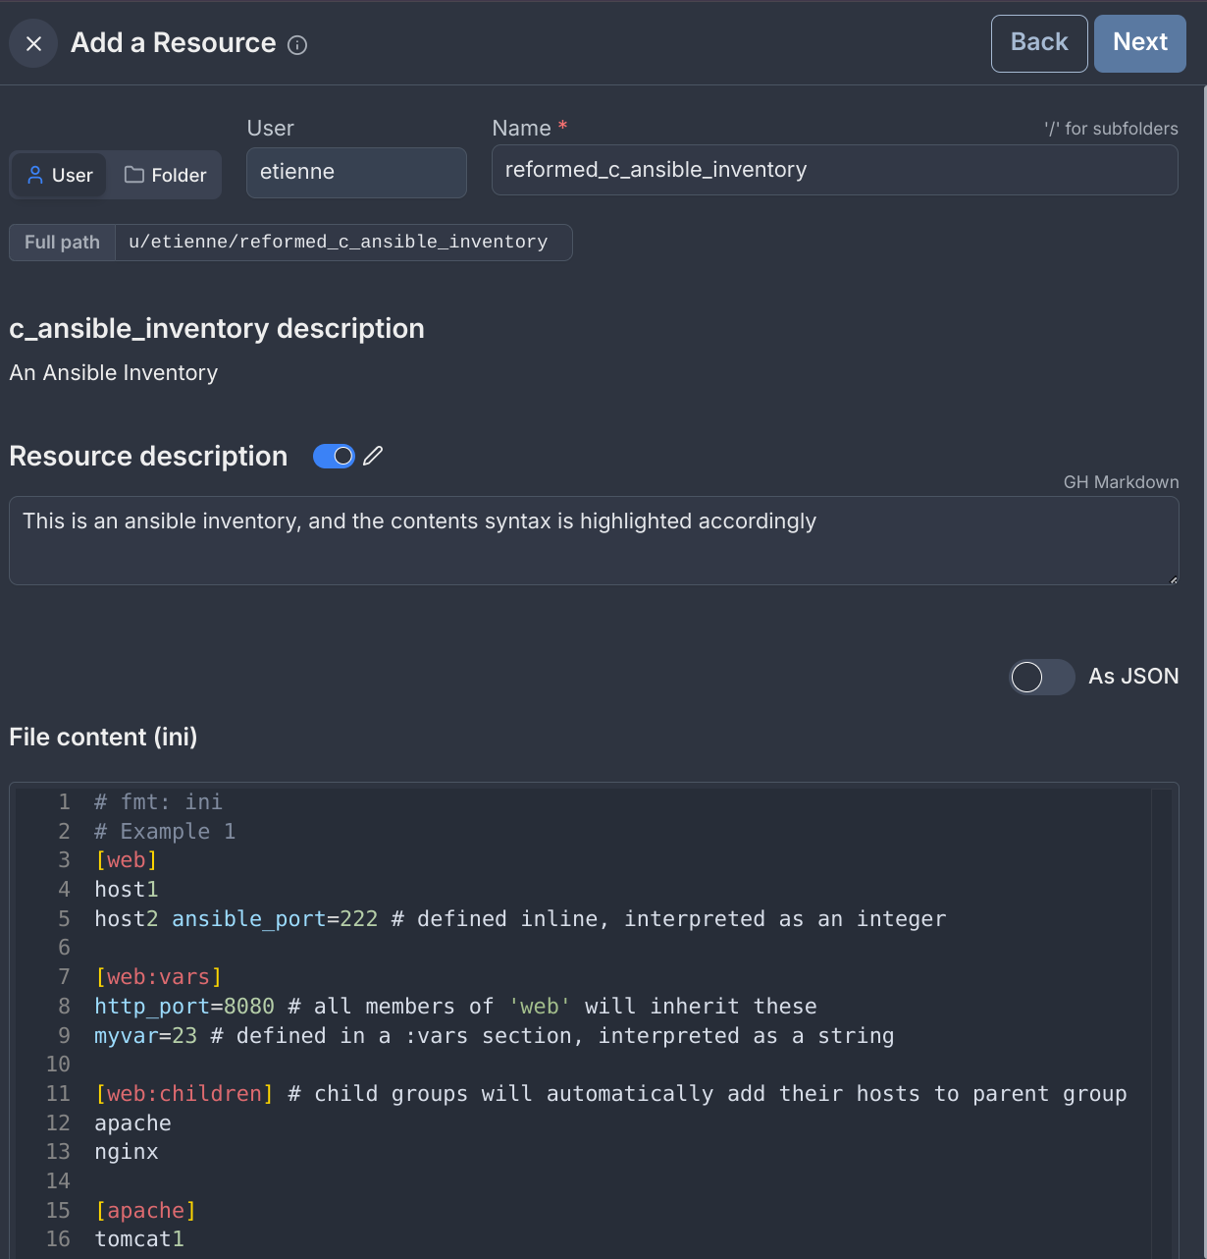The width and height of the screenshot is (1207, 1259).
Task: Switch to the Folder owner tab
Action: click(165, 175)
